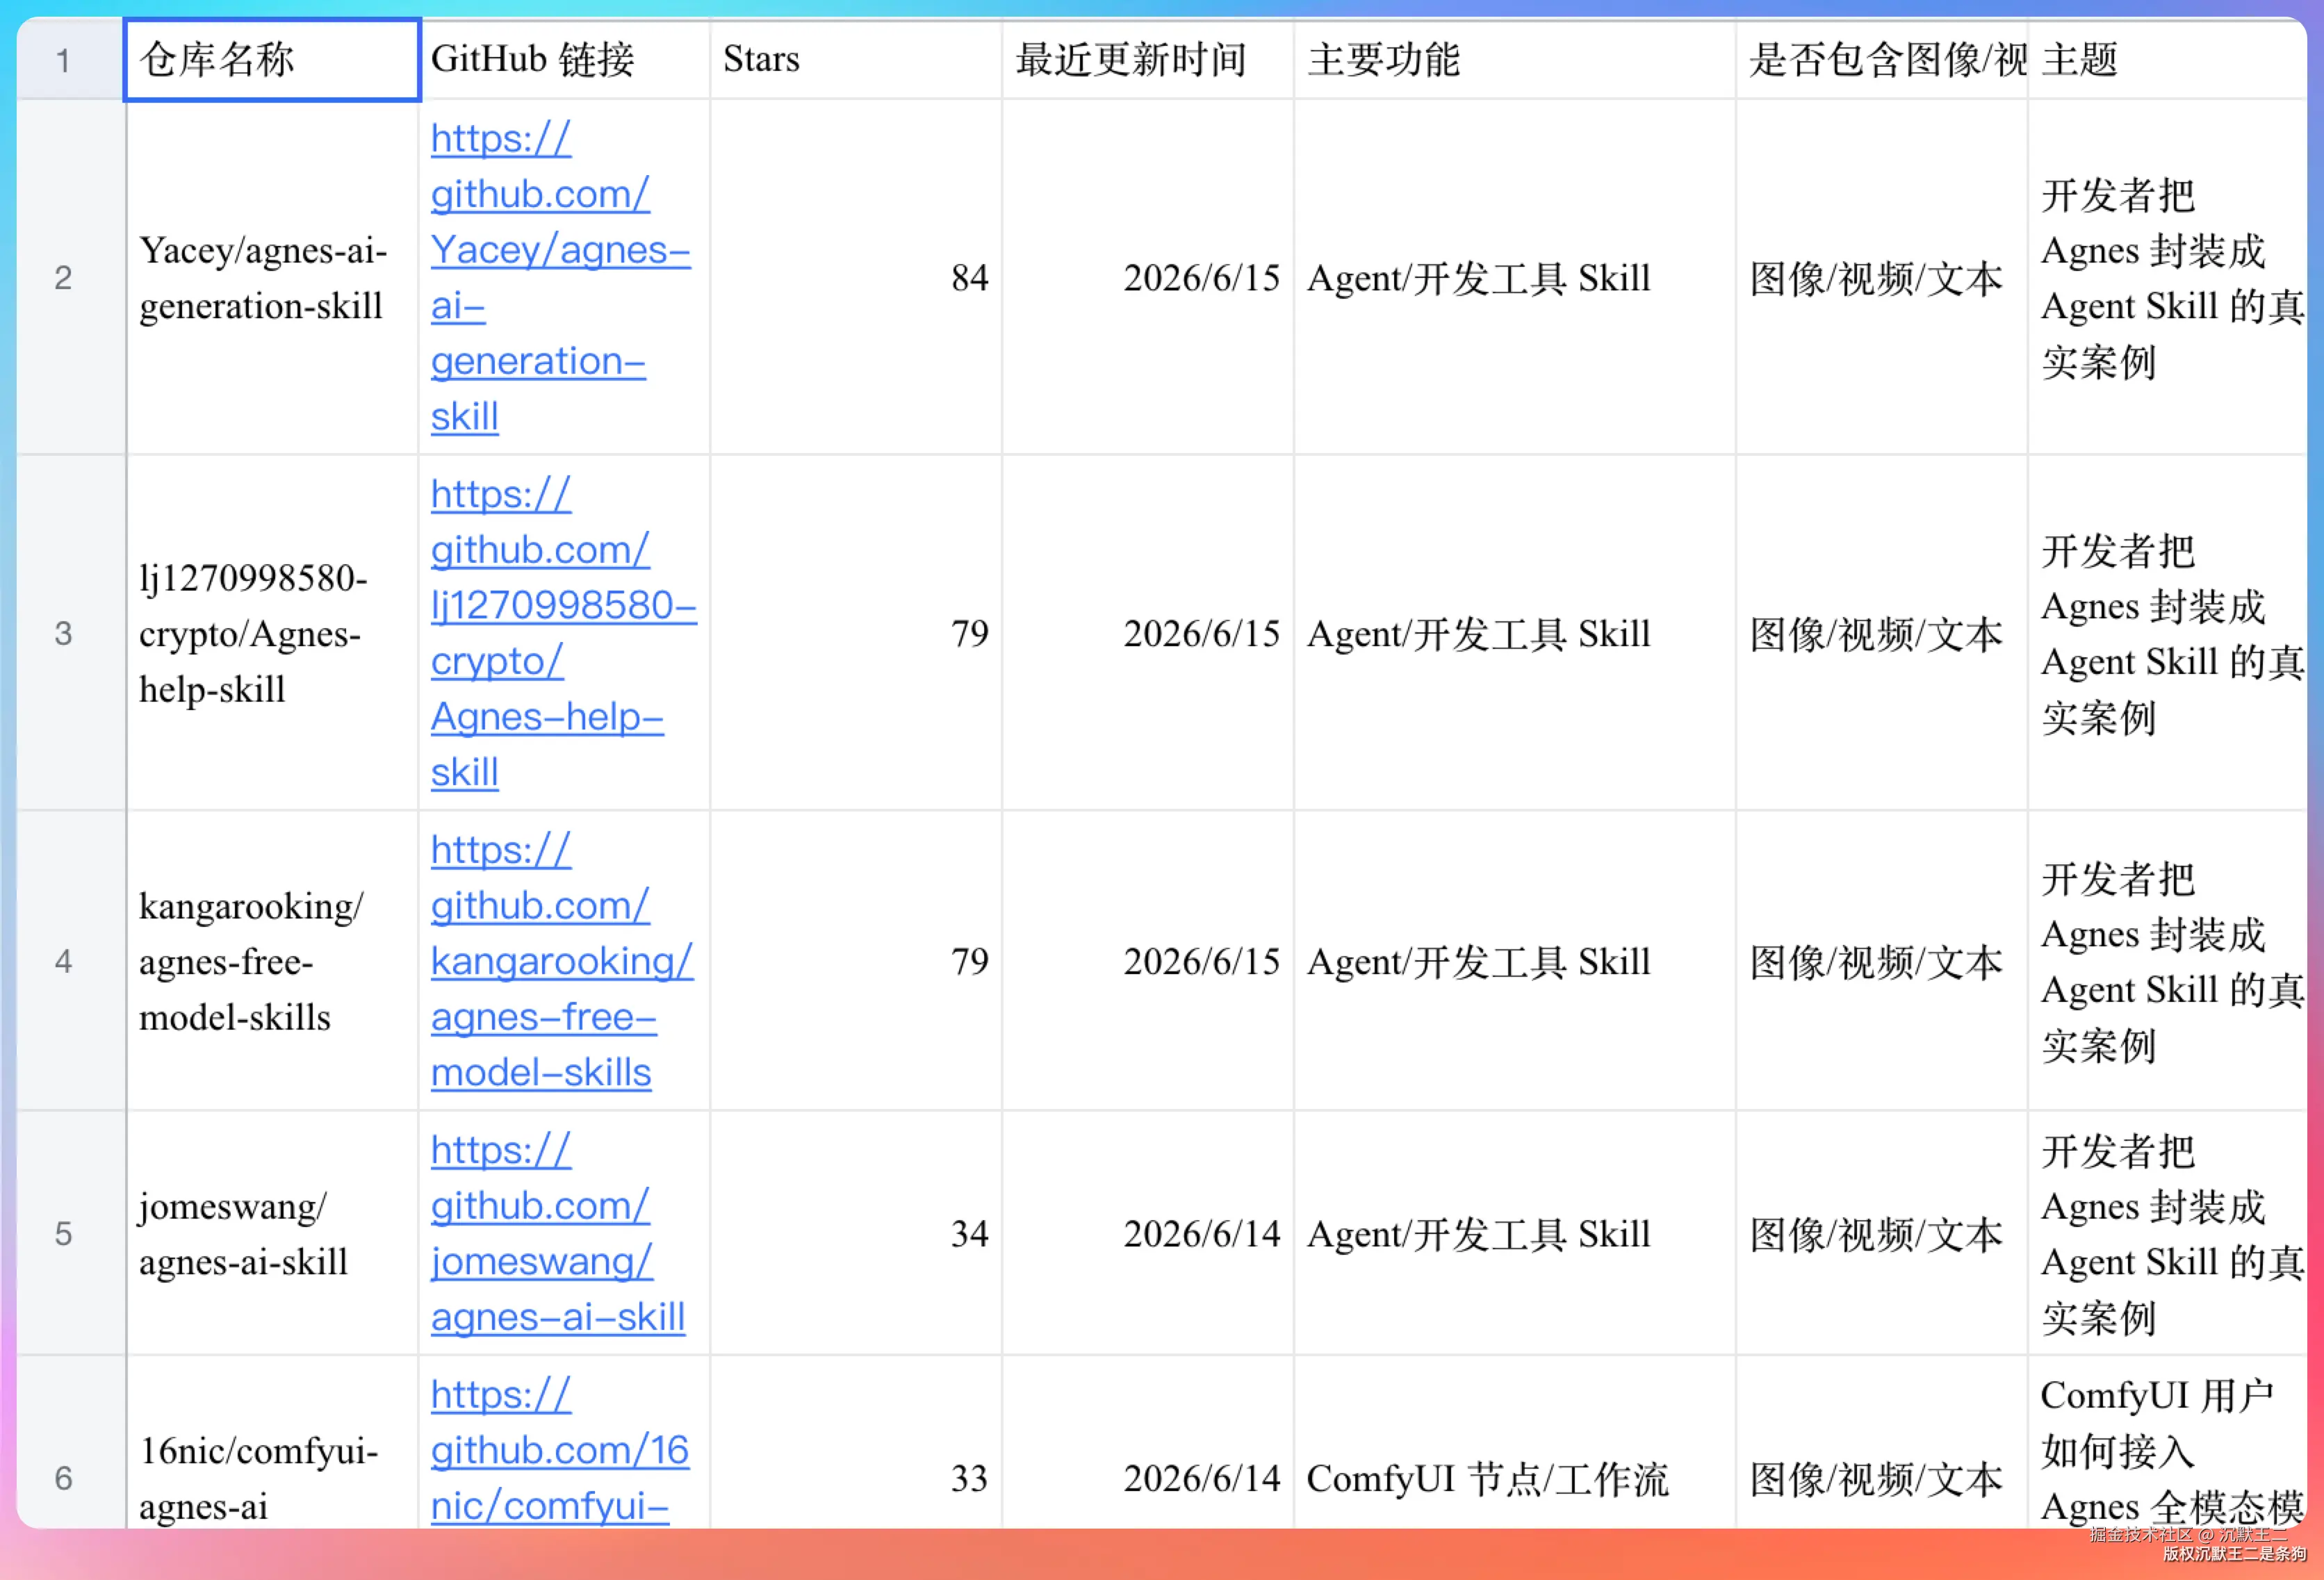Select the 主题 cell in the lj1270998580 row
Screen dimensions: 2324x1580
[x=2167, y=633]
